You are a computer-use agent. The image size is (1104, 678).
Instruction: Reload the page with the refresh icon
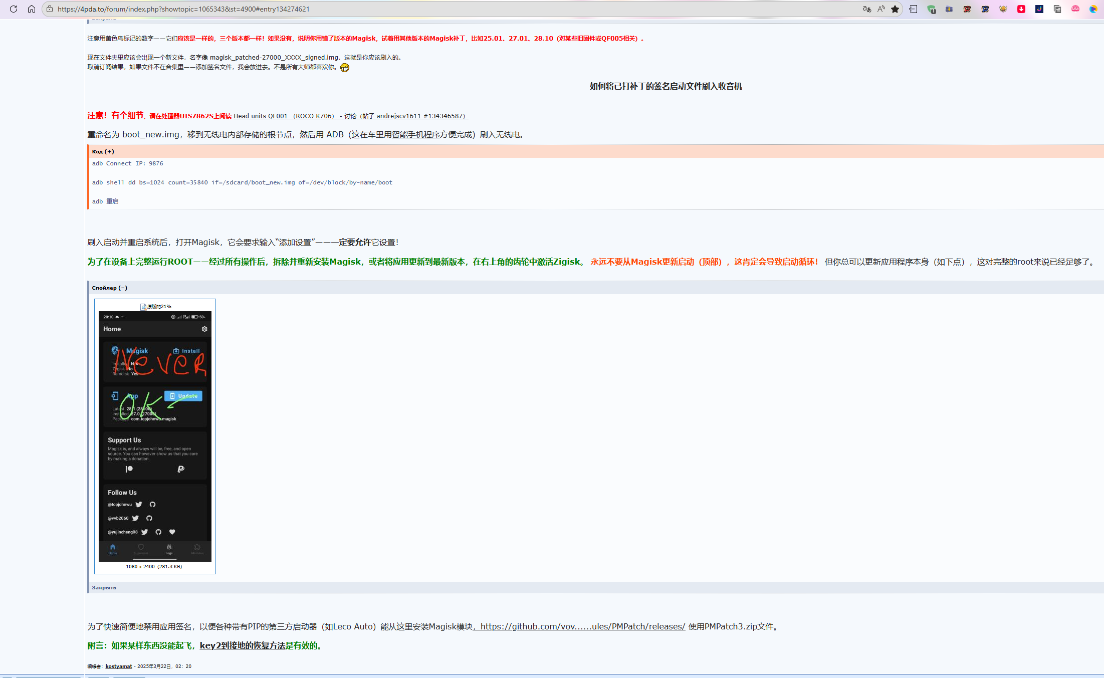(14, 9)
